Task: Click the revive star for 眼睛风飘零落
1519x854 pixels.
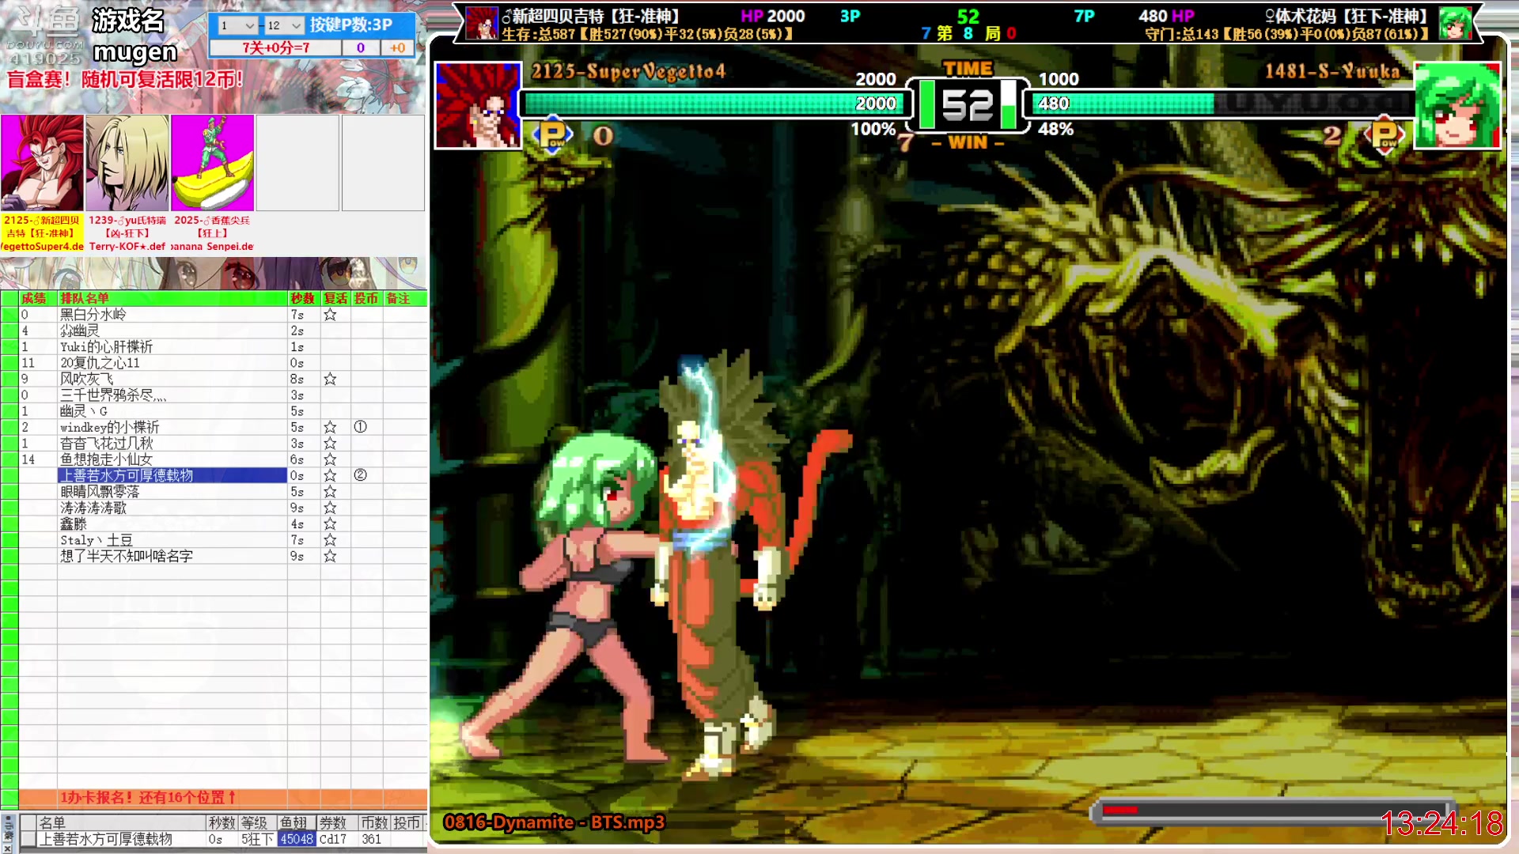Action: coord(330,492)
